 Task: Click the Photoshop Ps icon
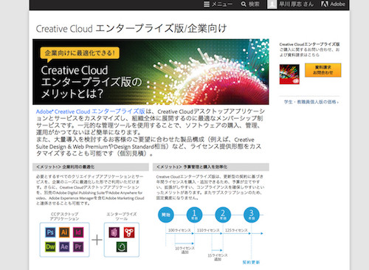pyautogui.click(x=50, y=232)
